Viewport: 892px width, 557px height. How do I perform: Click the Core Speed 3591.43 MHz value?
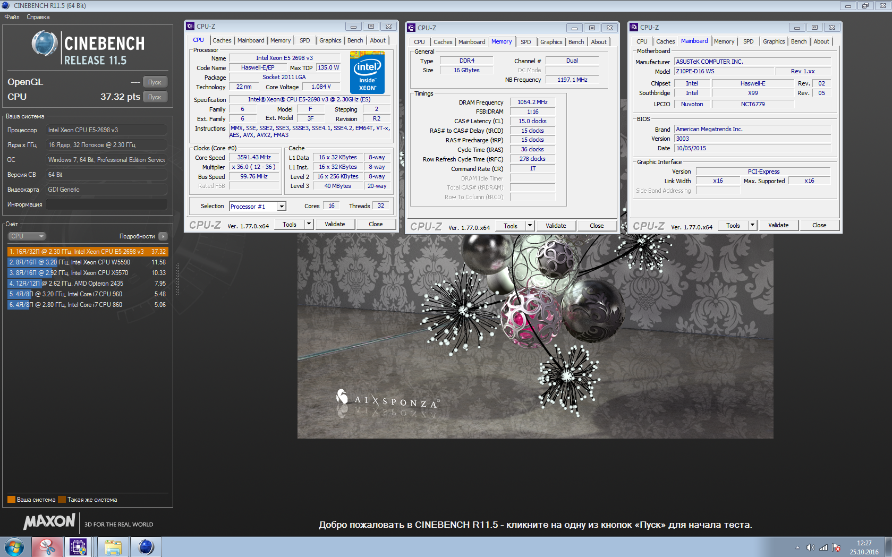click(x=254, y=158)
